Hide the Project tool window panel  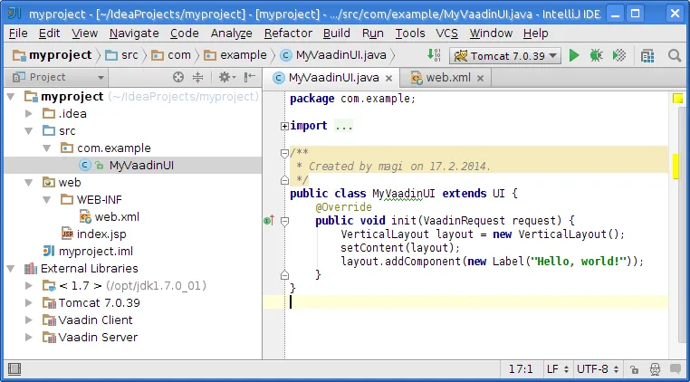tap(250, 78)
